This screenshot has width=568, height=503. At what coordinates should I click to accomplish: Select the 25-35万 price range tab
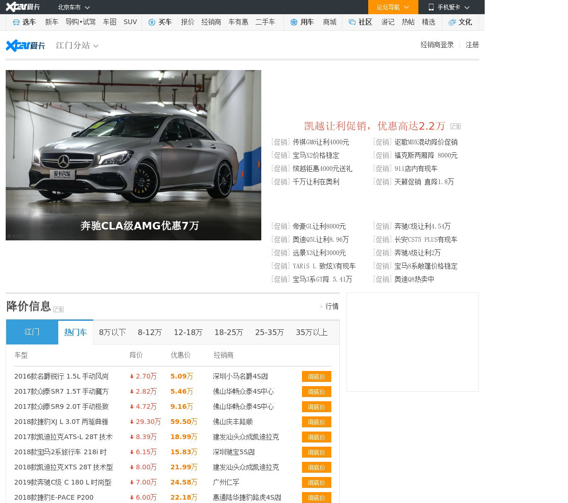point(269,333)
